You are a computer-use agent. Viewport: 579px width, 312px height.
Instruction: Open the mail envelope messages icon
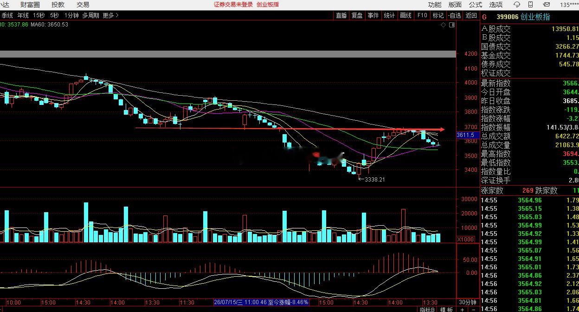(x=546, y=5)
